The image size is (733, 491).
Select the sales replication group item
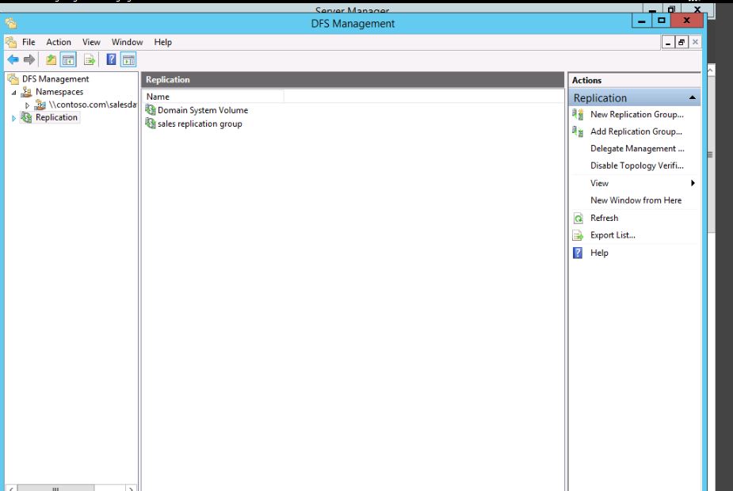(199, 124)
